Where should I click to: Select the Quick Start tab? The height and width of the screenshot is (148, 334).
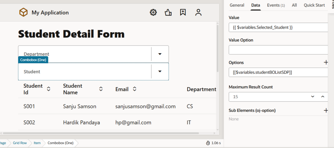click(314, 5)
